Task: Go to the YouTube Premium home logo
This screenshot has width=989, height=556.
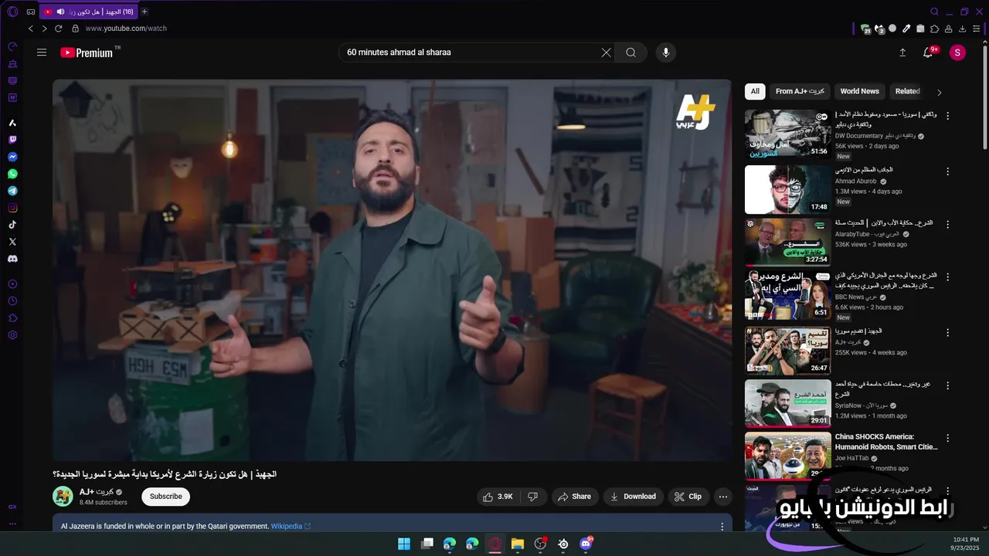Action: [88, 53]
